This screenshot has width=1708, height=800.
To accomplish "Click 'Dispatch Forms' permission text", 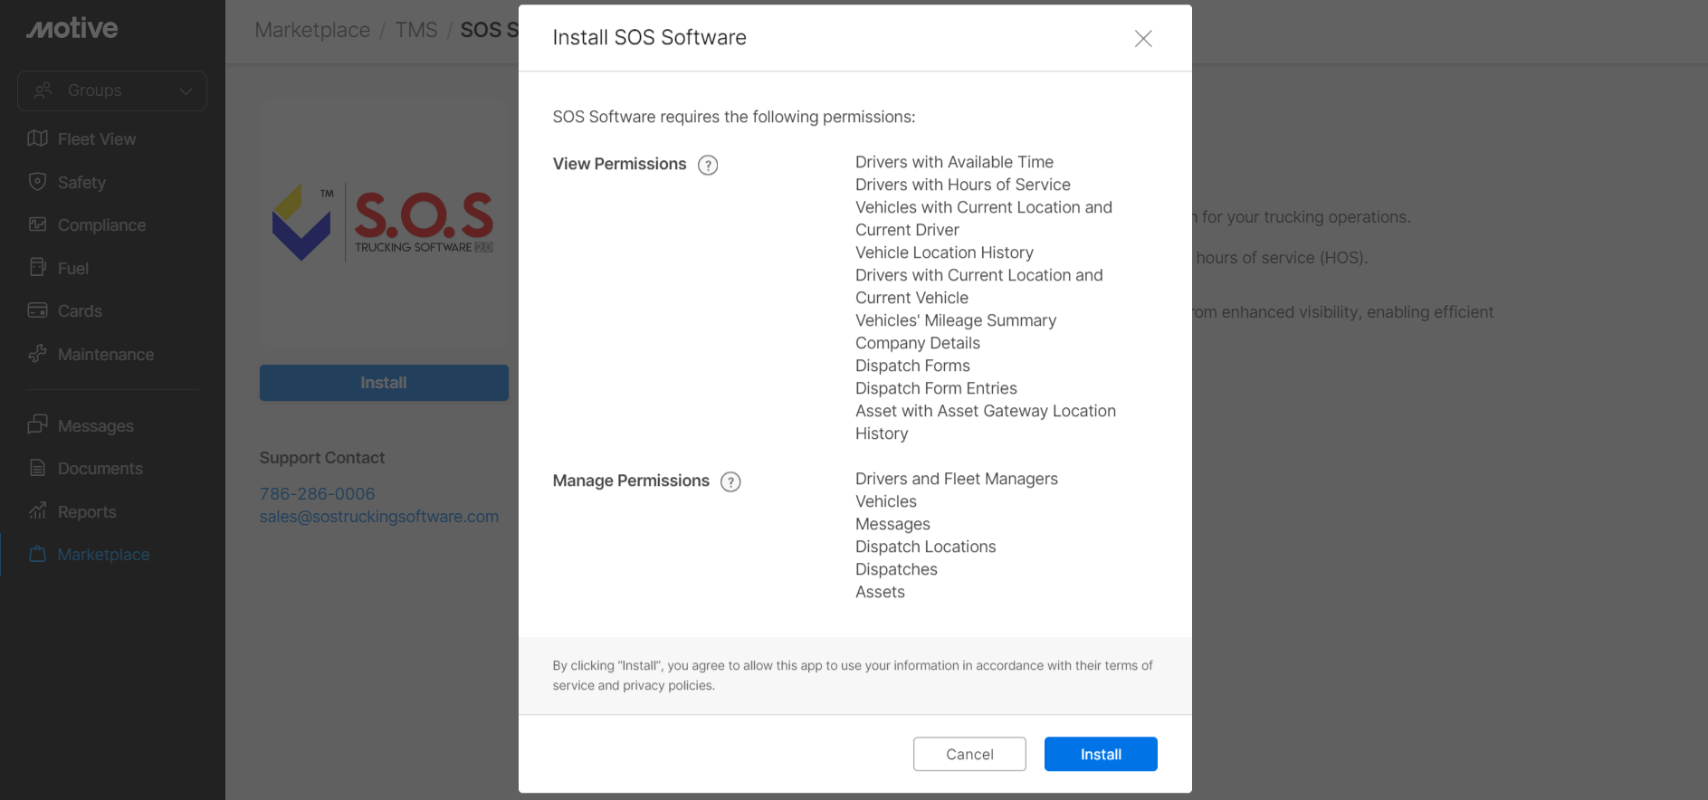I will coord(912,366).
